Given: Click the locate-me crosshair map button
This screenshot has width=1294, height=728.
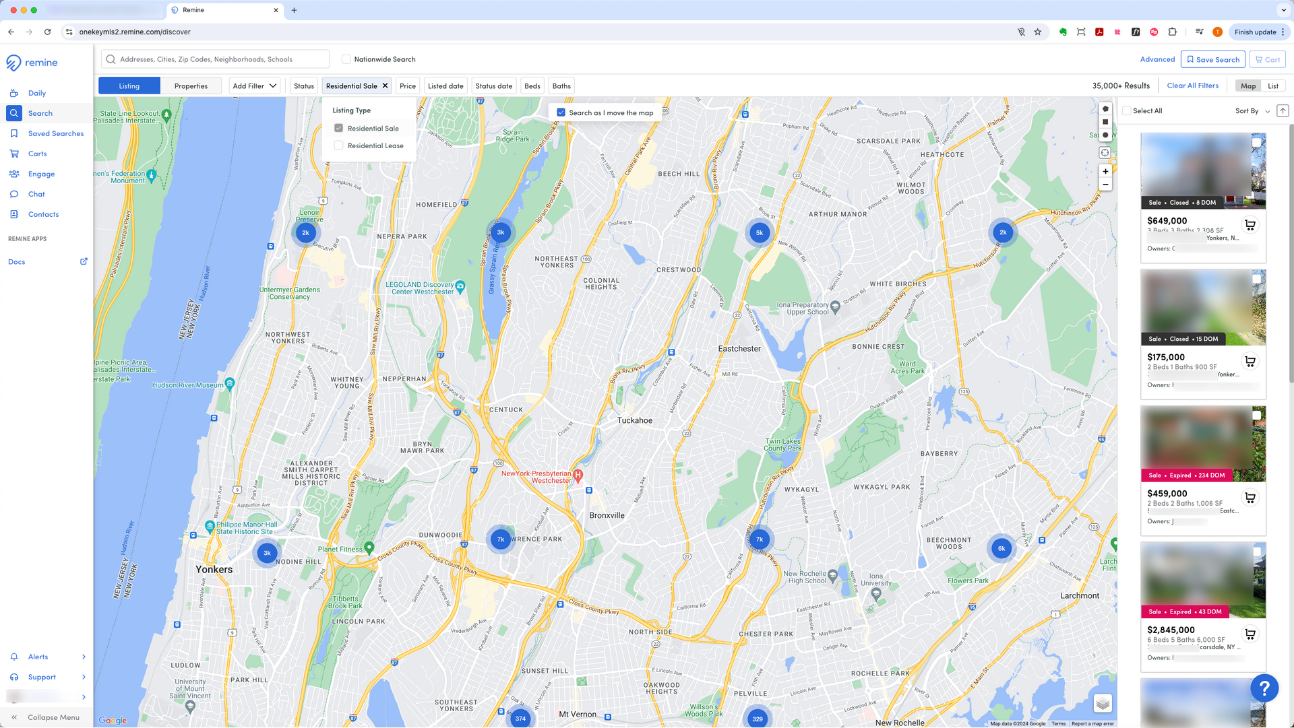Looking at the screenshot, I should click(x=1105, y=153).
